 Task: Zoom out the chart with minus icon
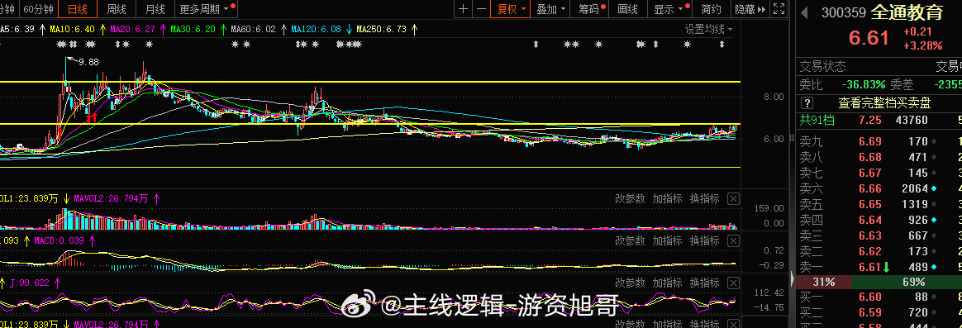(481, 9)
